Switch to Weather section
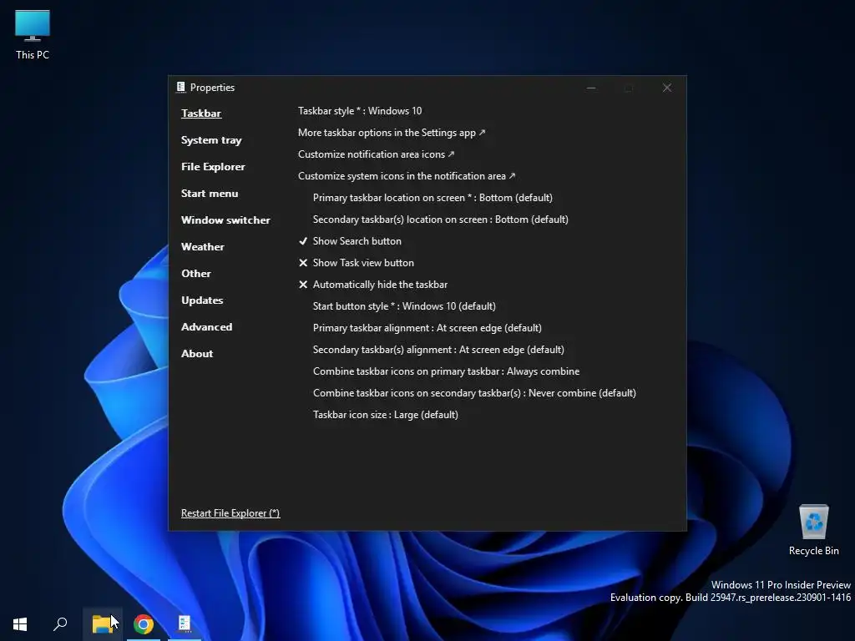Screen dimensions: 855x641 tap(203, 247)
